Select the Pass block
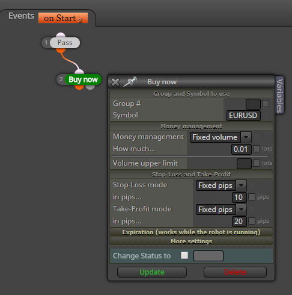 [x=65, y=43]
